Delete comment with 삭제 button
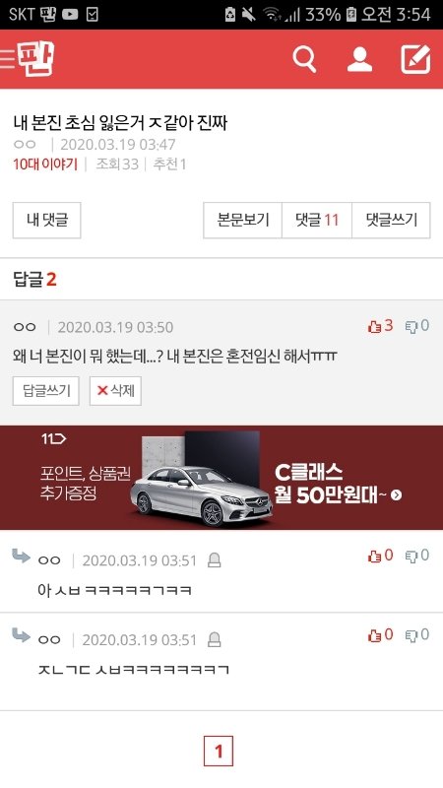This screenshot has width=443, height=788. (x=115, y=391)
